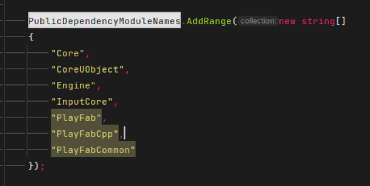The height and width of the screenshot is (186, 370).
Task: Click the closing parenthesis on last line
Action: tap(37, 166)
